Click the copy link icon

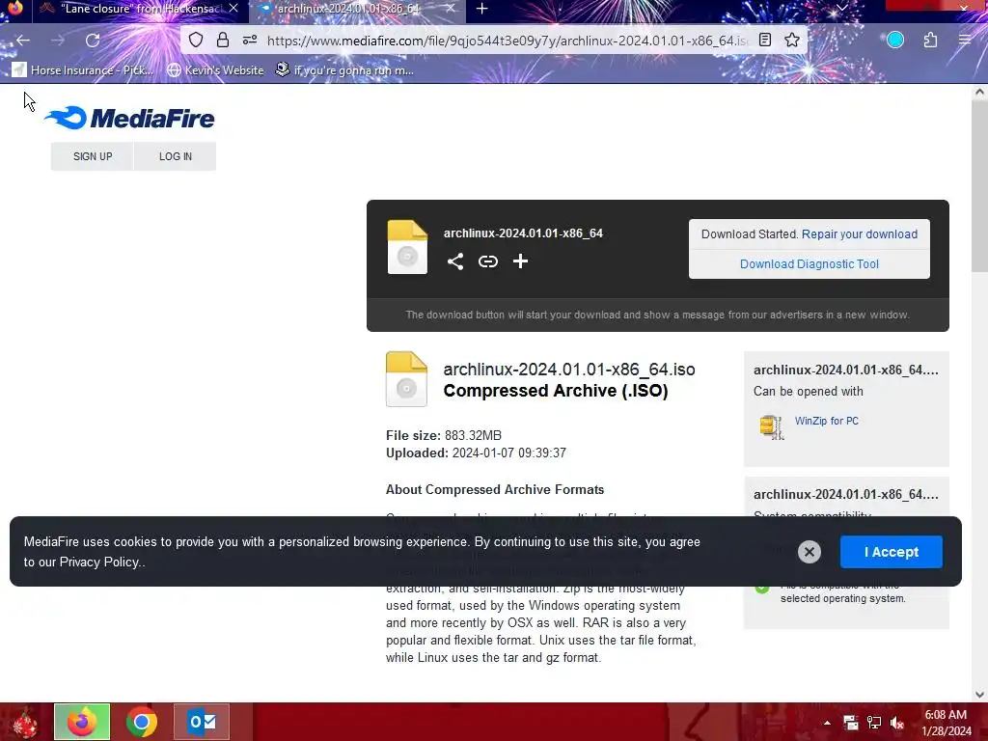tap(487, 261)
